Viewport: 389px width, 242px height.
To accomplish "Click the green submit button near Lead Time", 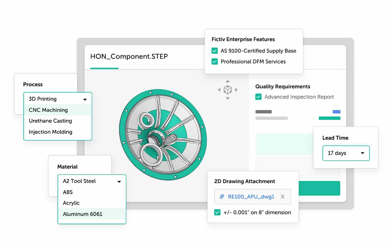I will click(x=319, y=188).
